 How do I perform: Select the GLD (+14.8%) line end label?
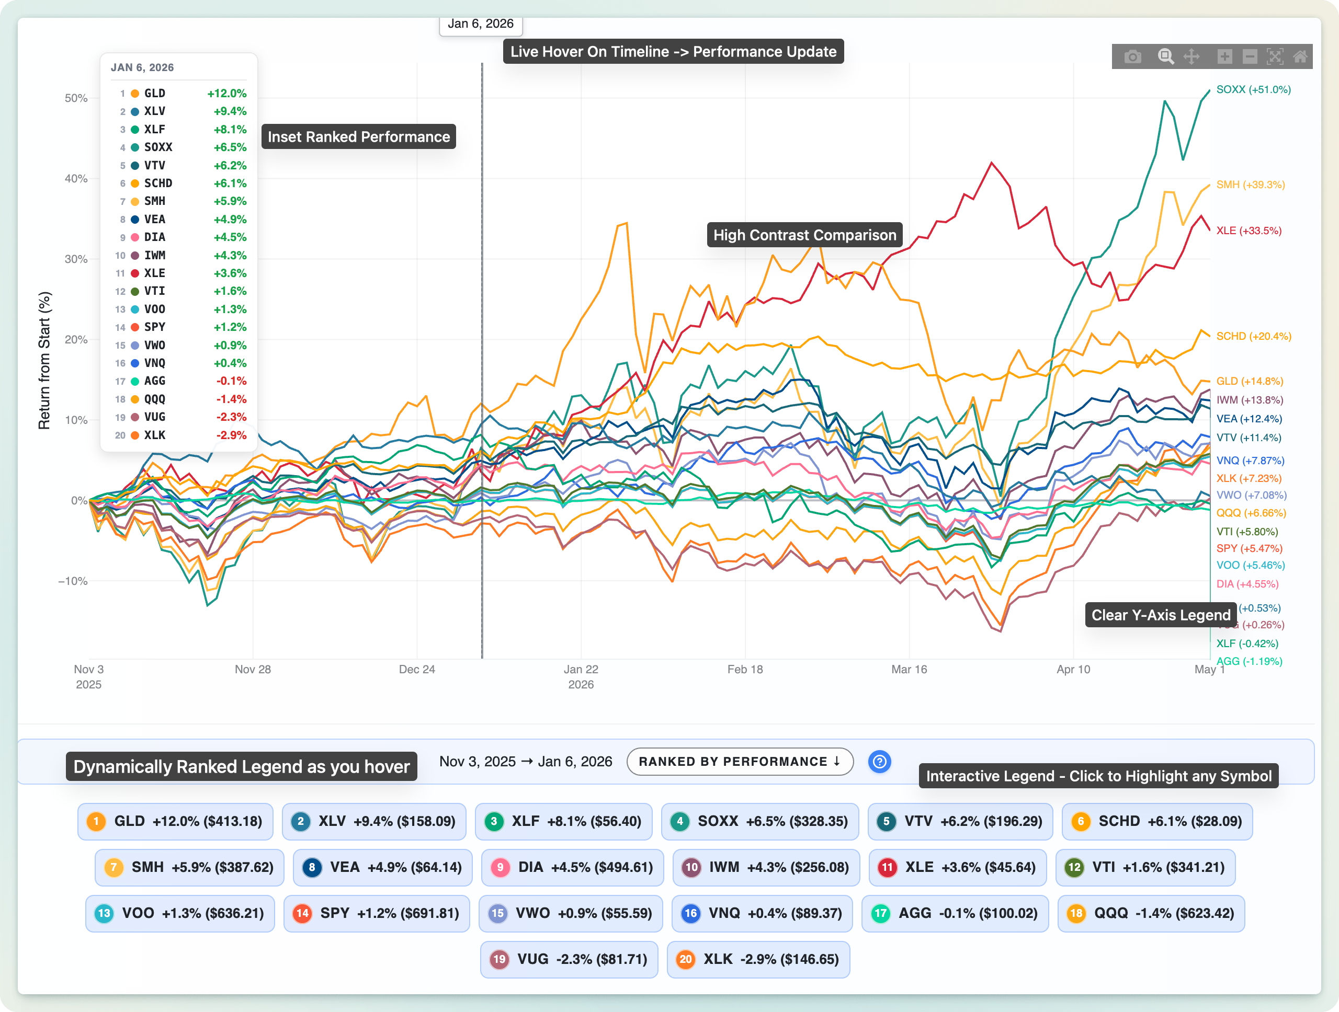[x=1250, y=381]
